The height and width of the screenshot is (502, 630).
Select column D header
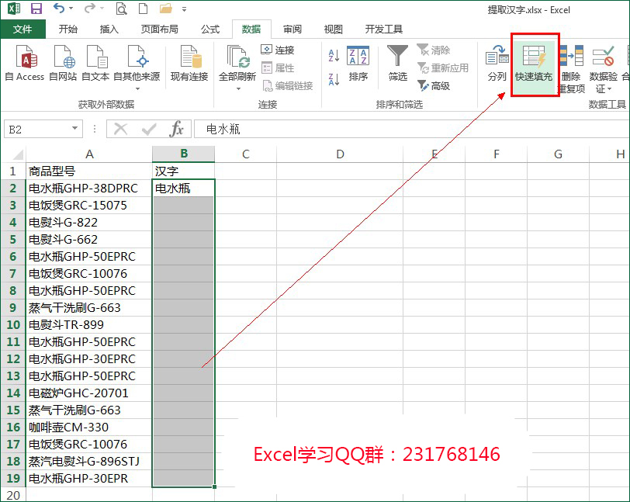click(x=340, y=154)
